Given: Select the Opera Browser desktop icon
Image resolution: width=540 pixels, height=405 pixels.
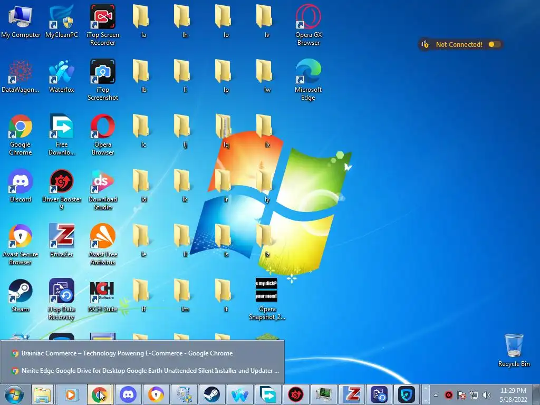Looking at the screenshot, I should click(x=103, y=134).
